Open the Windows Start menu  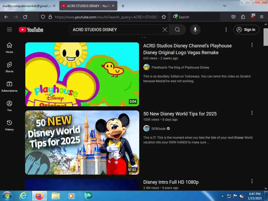tap(7, 196)
